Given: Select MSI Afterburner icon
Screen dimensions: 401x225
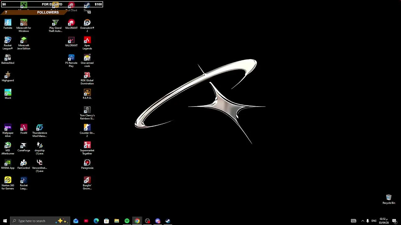Looking at the screenshot, I should point(8,148).
